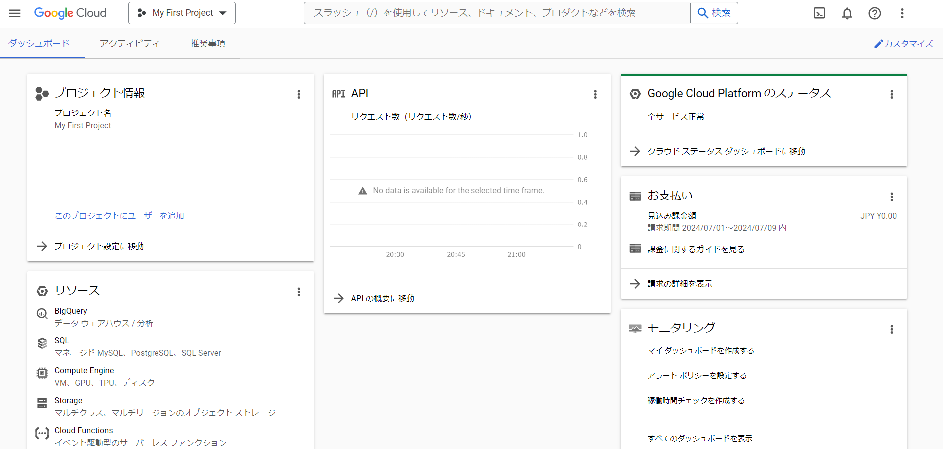
Task: Click the Storage icon in リソース
Action: pyautogui.click(x=42, y=403)
